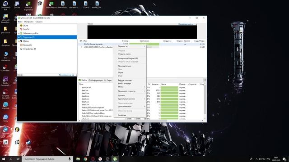The image size is (289, 162).
Task: Expand the Переместить в submenu
Action: click(130, 46)
